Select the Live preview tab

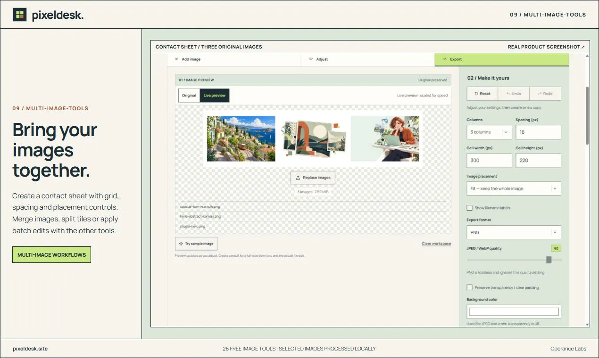click(215, 95)
